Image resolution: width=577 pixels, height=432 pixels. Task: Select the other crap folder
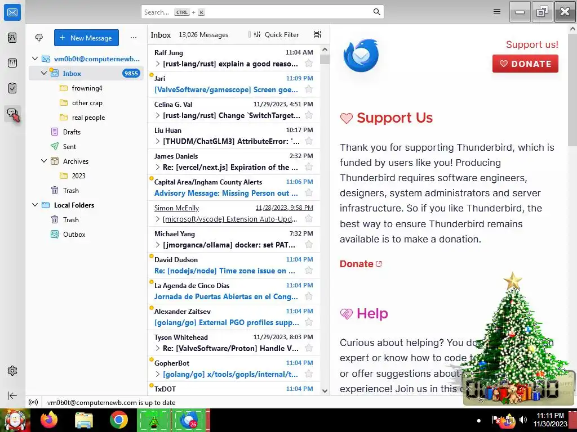click(x=86, y=103)
